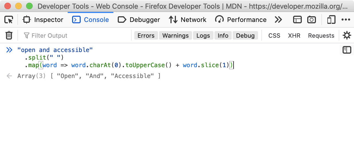
Task: Activate the element picker tool
Action: (x=9, y=20)
